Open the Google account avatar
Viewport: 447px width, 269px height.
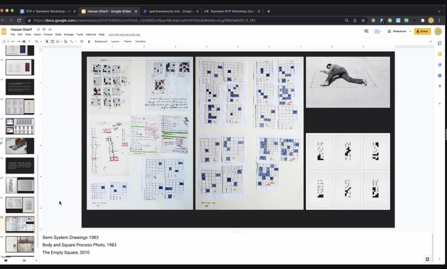tap(438, 31)
